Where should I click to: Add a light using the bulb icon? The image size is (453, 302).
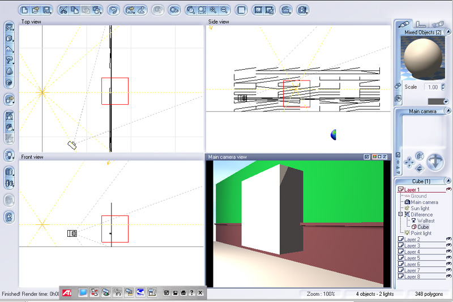coord(9,155)
